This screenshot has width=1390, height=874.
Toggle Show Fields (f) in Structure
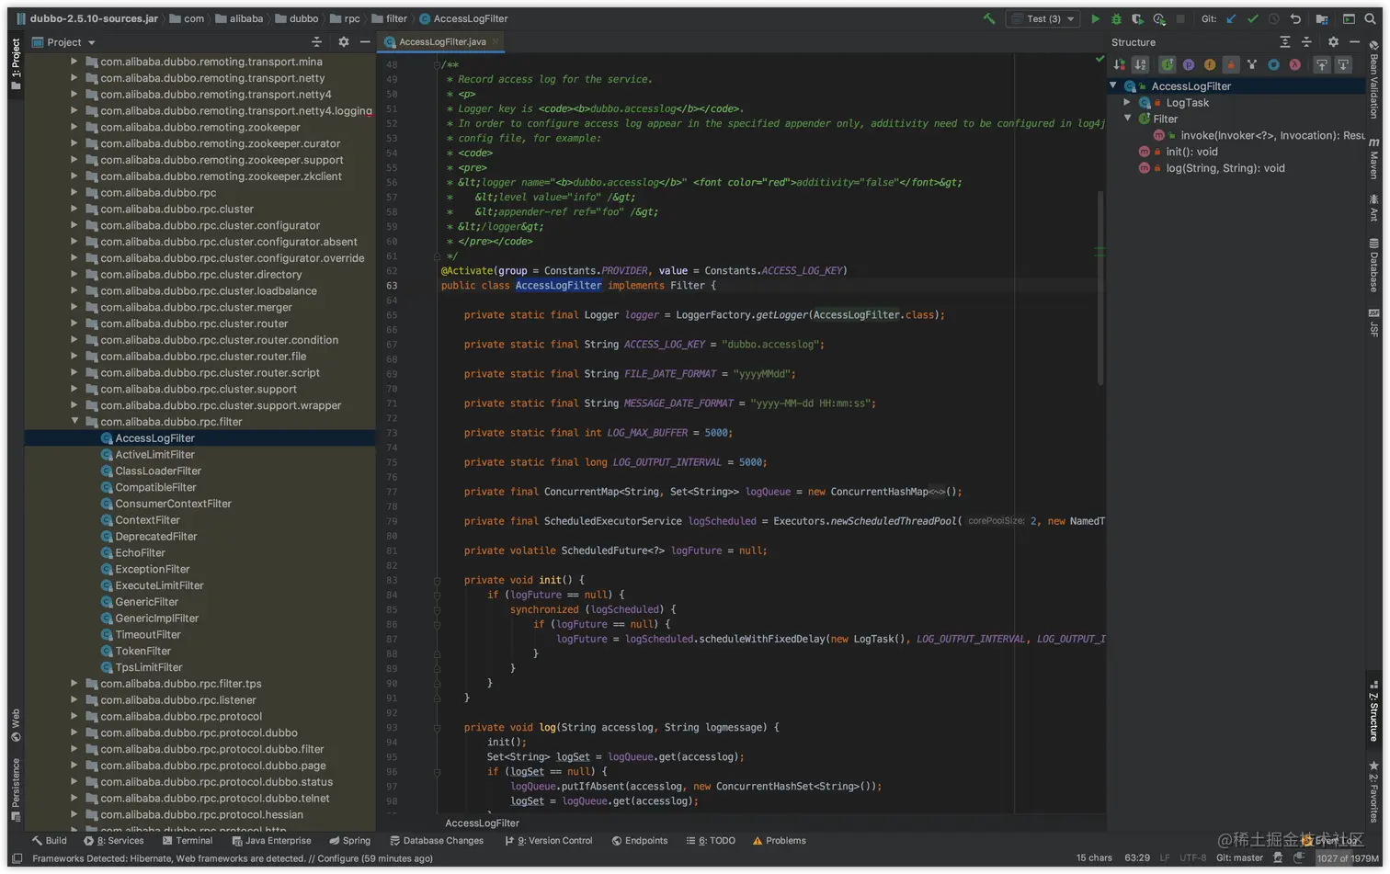[1210, 65]
